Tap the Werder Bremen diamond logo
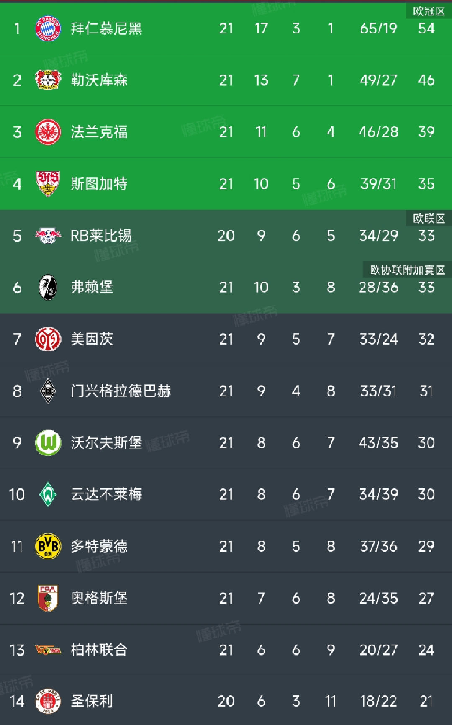This screenshot has height=725, width=452. 48,494
